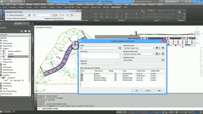Viewport: 203px width, 114px height.
Task: Switch to the Geolocation ribbon tab
Action: point(116,7)
